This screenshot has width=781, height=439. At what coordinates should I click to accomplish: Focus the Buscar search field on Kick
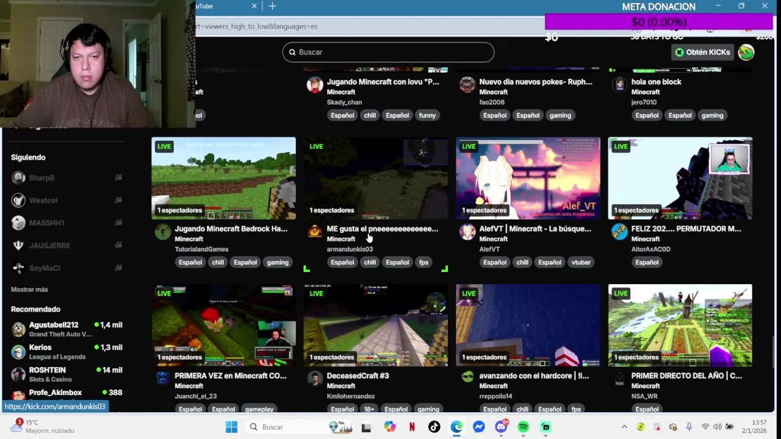(x=388, y=52)
